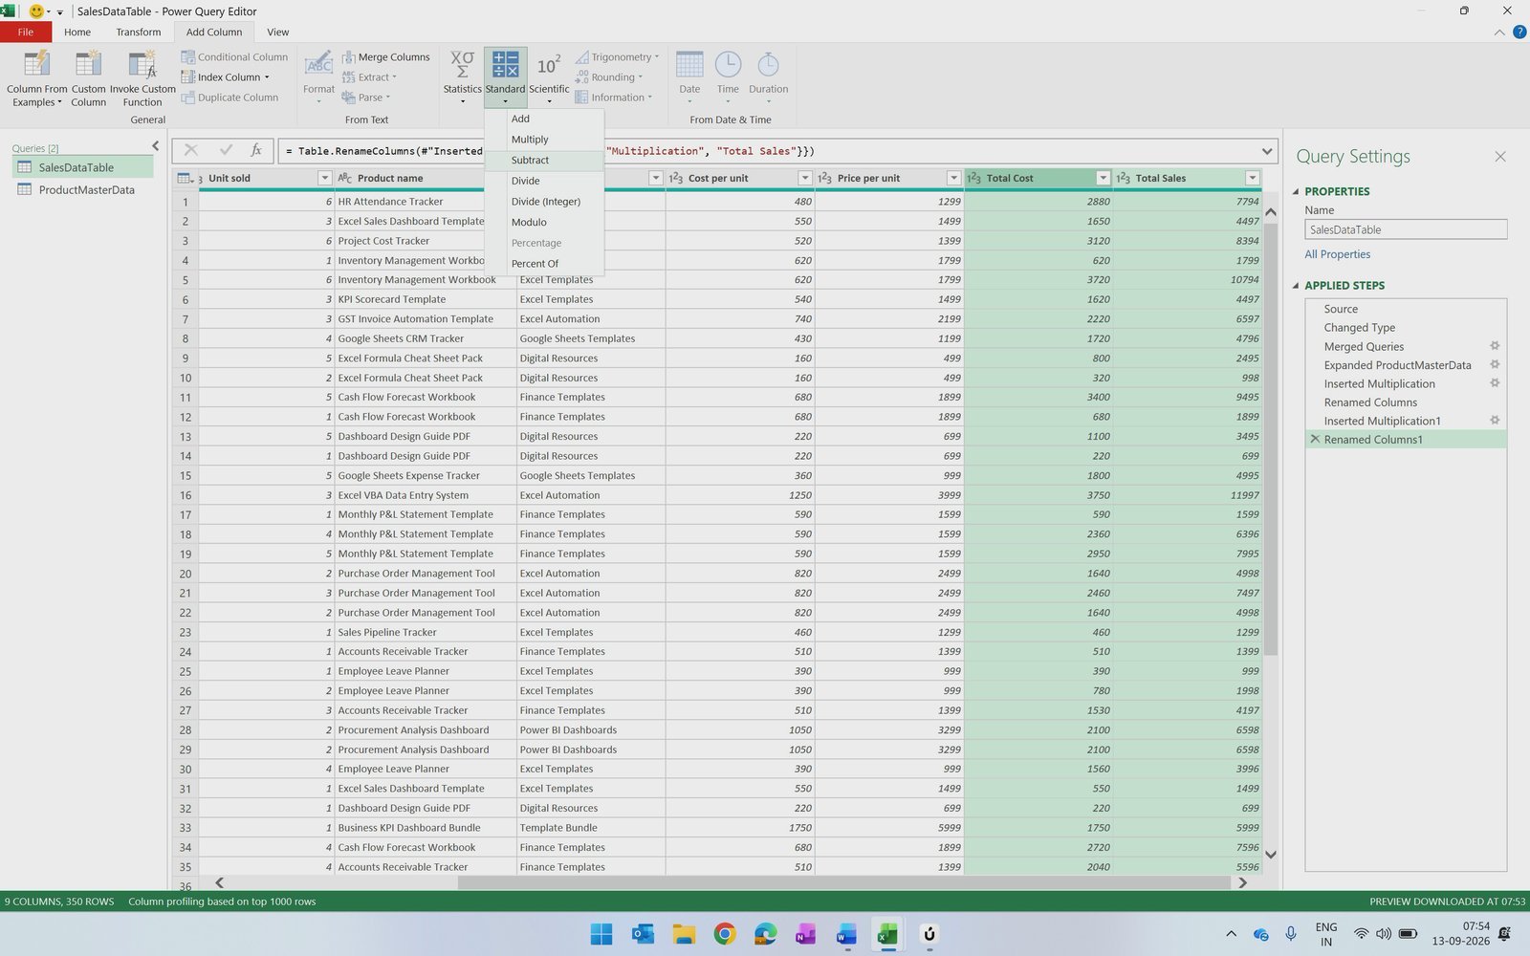
Task: Choose Divide (Integer) option
Action: pos(544,202)
